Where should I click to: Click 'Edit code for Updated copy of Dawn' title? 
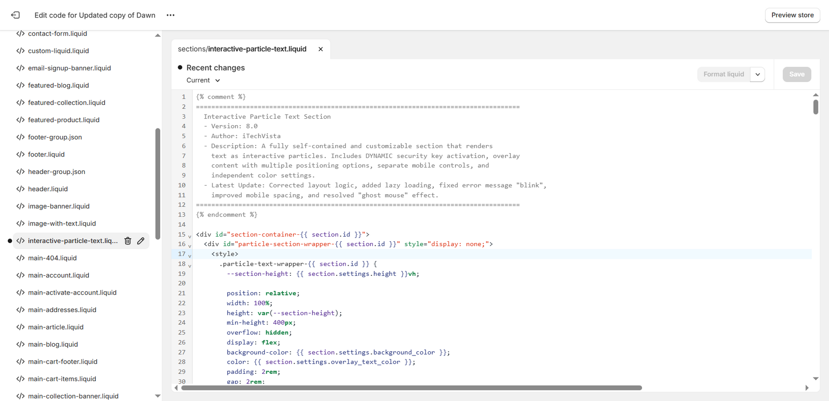point(95,15)
